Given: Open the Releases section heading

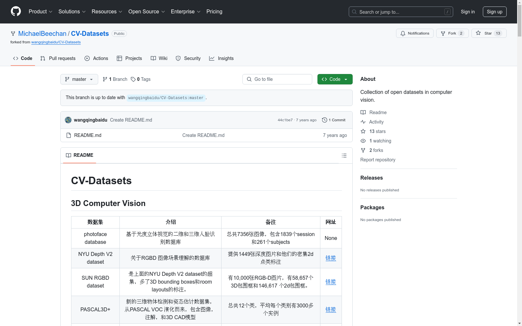Looking at the screenshot, I should tap(372, 178).
